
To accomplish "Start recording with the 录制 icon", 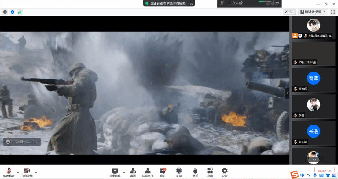I will click(179, 172).
